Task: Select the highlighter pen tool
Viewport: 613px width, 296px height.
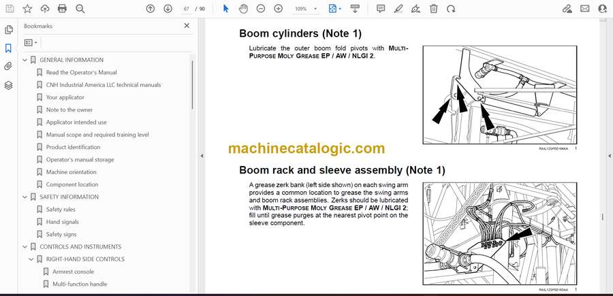Action: coord(398,9)
